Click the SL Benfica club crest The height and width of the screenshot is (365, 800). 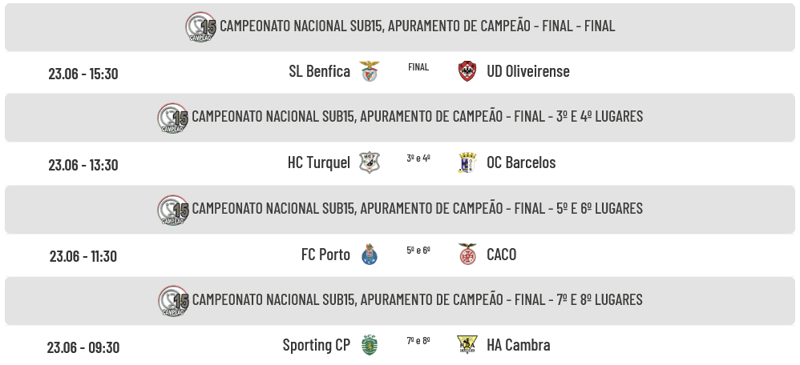(x=370, y=71)
